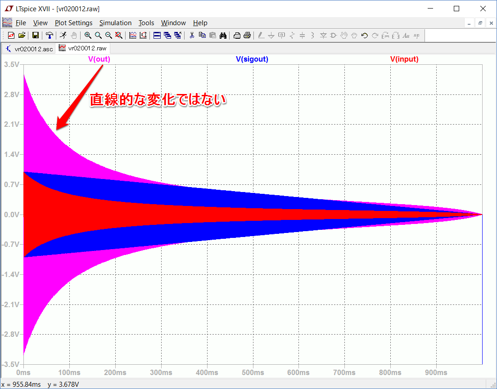Open the Tools menu
This screenshot has width=497, height=389.
pyautogui.click(x=146, y=23)
